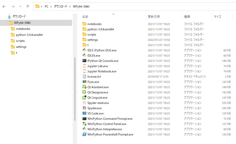Open recent locations dropdown chevron
The height and width of the screenshot is (144, 236).
tap(20, 7)
